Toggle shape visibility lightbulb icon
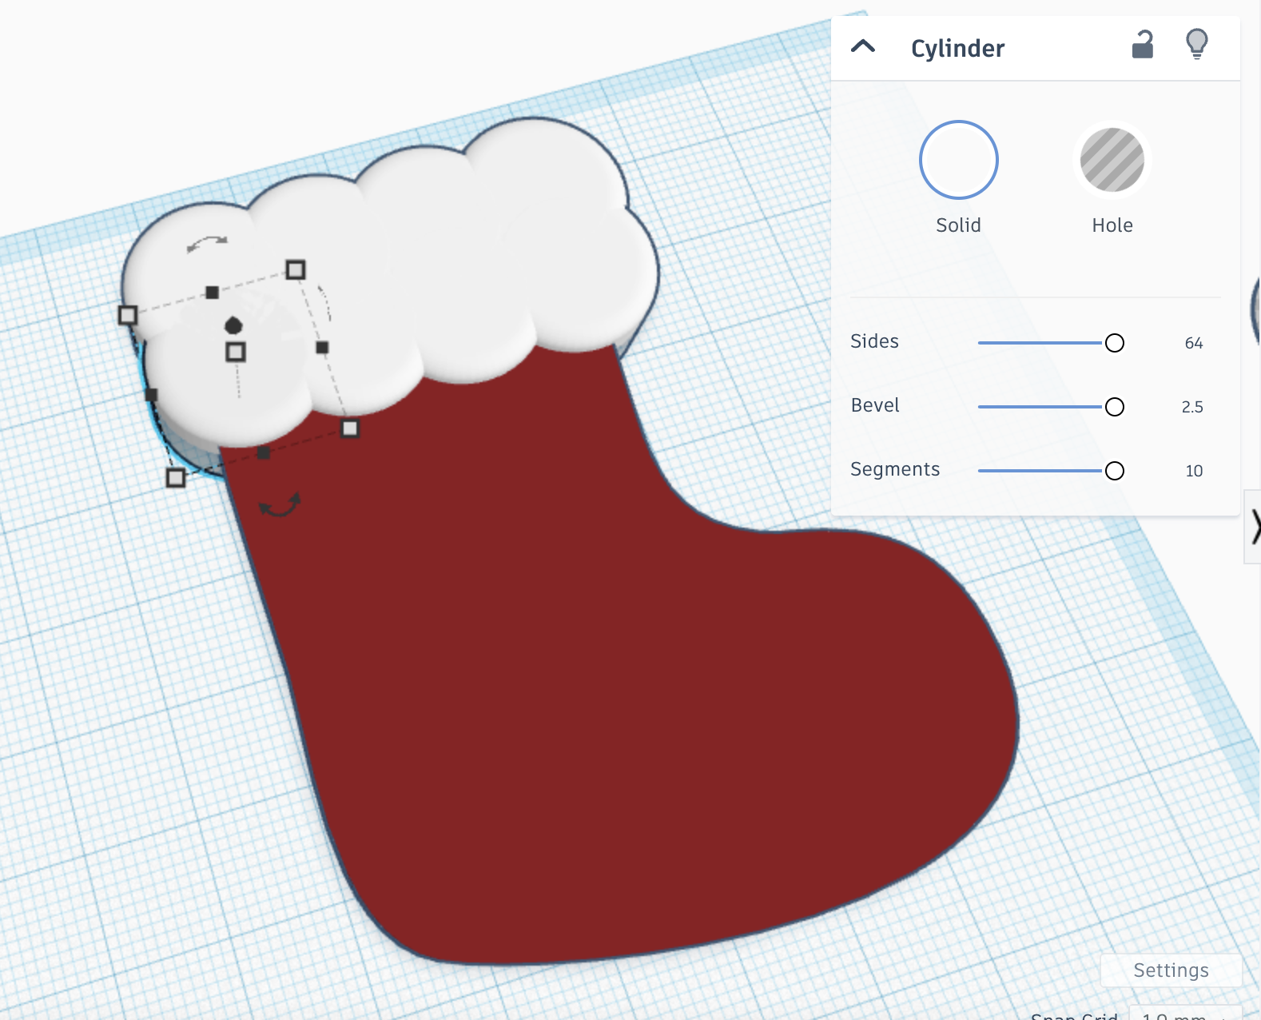Image resolution: width=1261 pixels, height=1020 pixels. [1197, 44]
